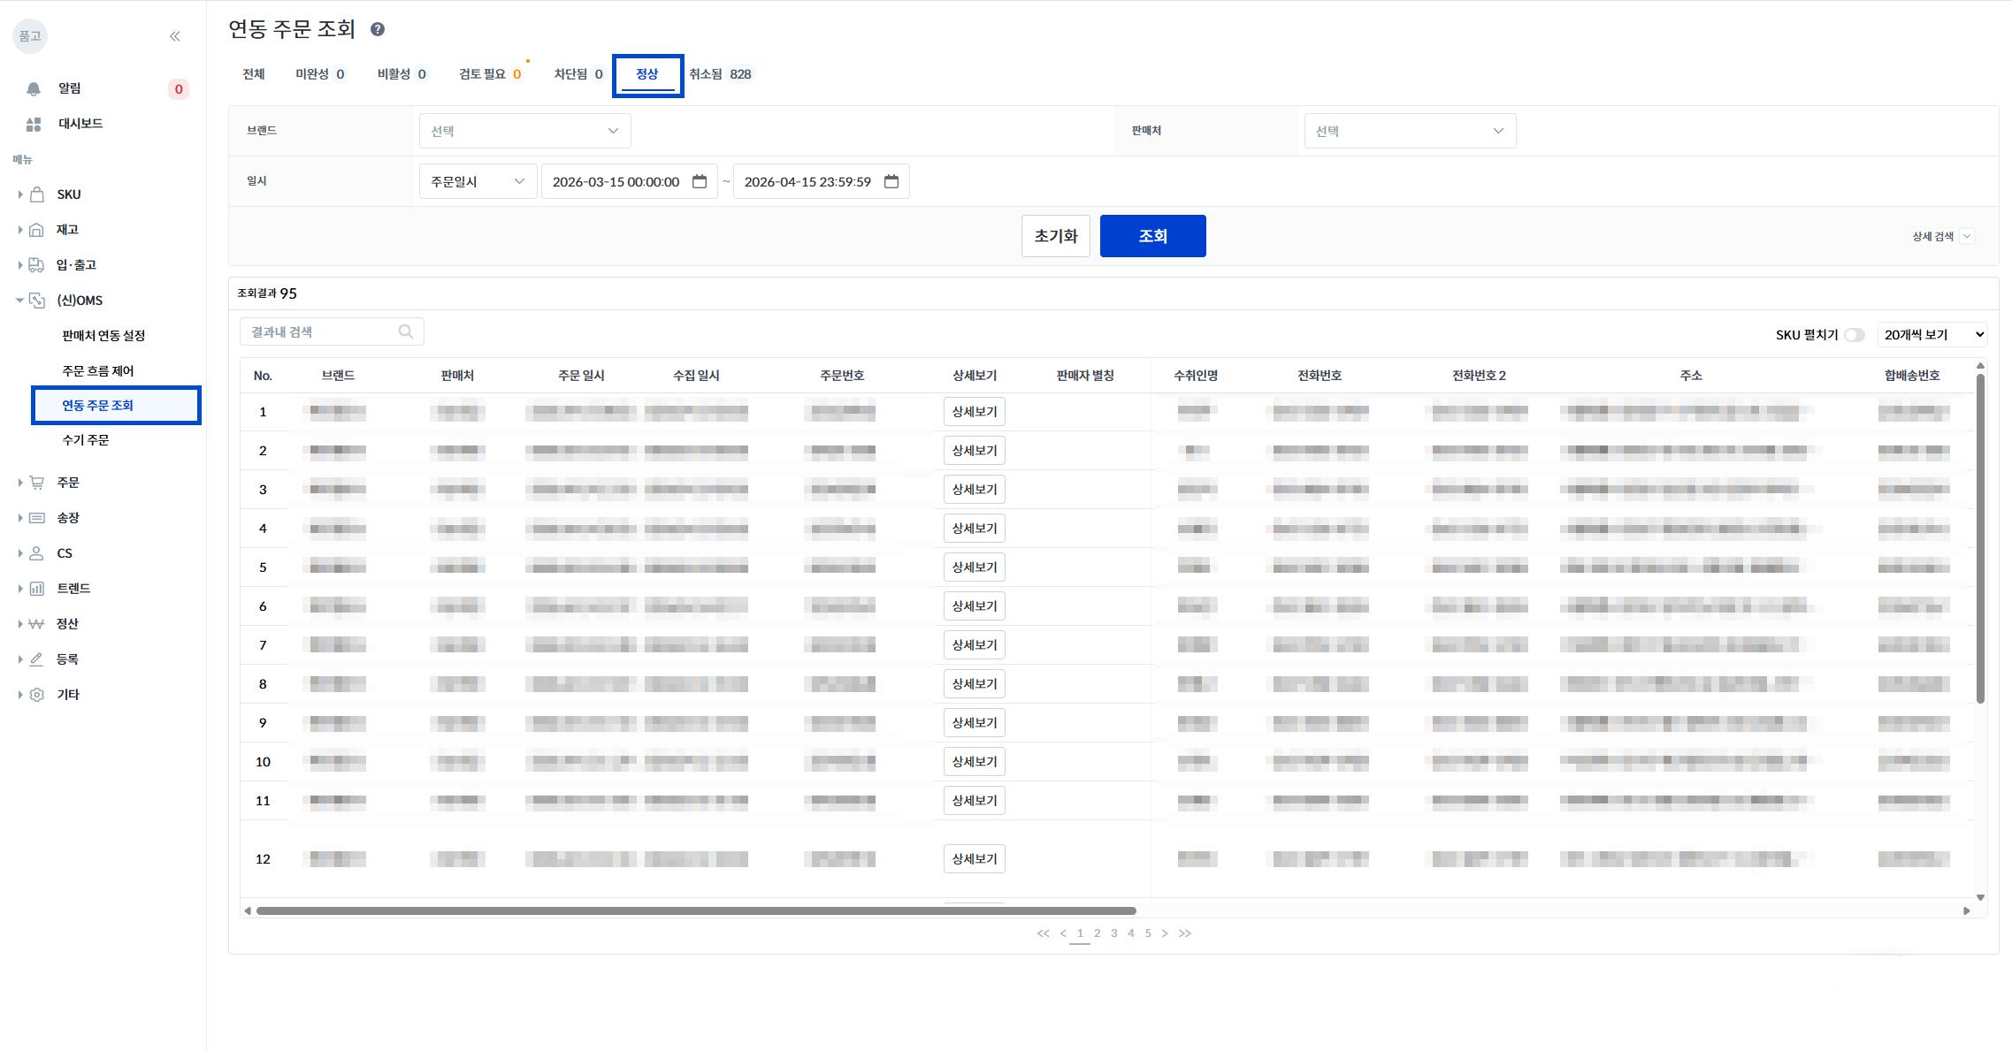
Task: Go to page 3 in pagination
Action: pyautogui.click(x=1113, y=933)
